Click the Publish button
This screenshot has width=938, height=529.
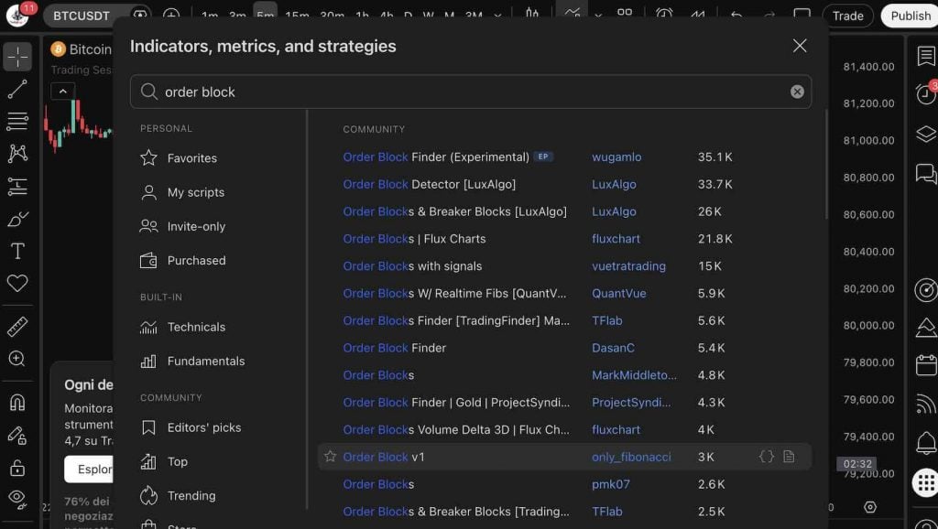(x=911, y=16)
